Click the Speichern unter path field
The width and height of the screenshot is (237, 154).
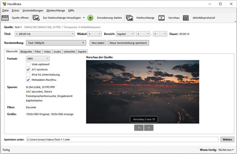tap(122, 139)
